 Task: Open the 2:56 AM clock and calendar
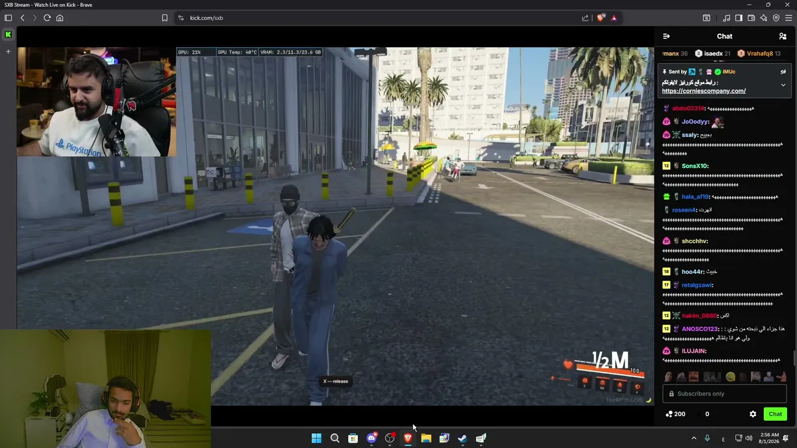(770, 439)
